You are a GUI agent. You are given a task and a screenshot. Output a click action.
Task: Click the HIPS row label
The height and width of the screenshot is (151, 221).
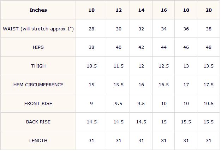click(38, 47)
